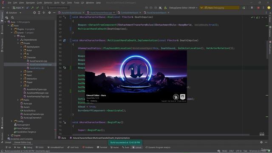Viewport: 272px width, 153px height.
Task: Open the Tools menu
Action: point(76,3)
